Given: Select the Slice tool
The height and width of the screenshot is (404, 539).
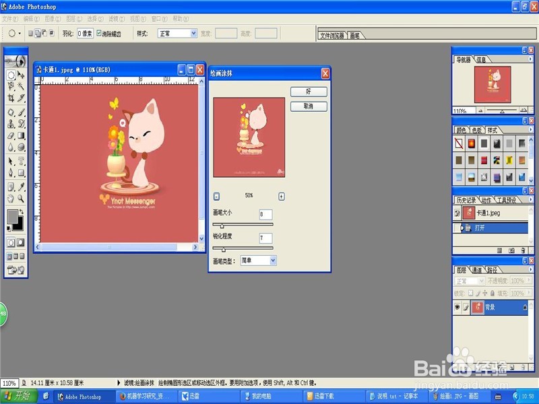Looking at the screenshot, I should click(x=21, y=98).
